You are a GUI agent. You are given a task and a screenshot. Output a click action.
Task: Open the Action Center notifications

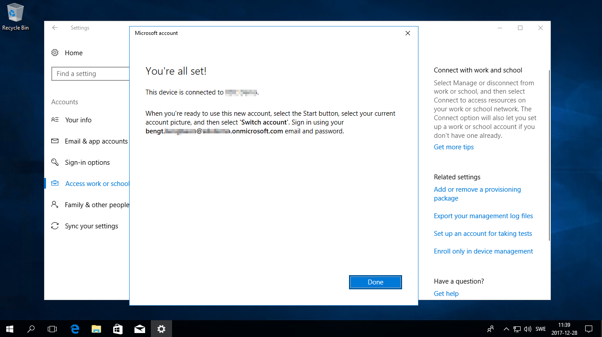tap(589, 329)
